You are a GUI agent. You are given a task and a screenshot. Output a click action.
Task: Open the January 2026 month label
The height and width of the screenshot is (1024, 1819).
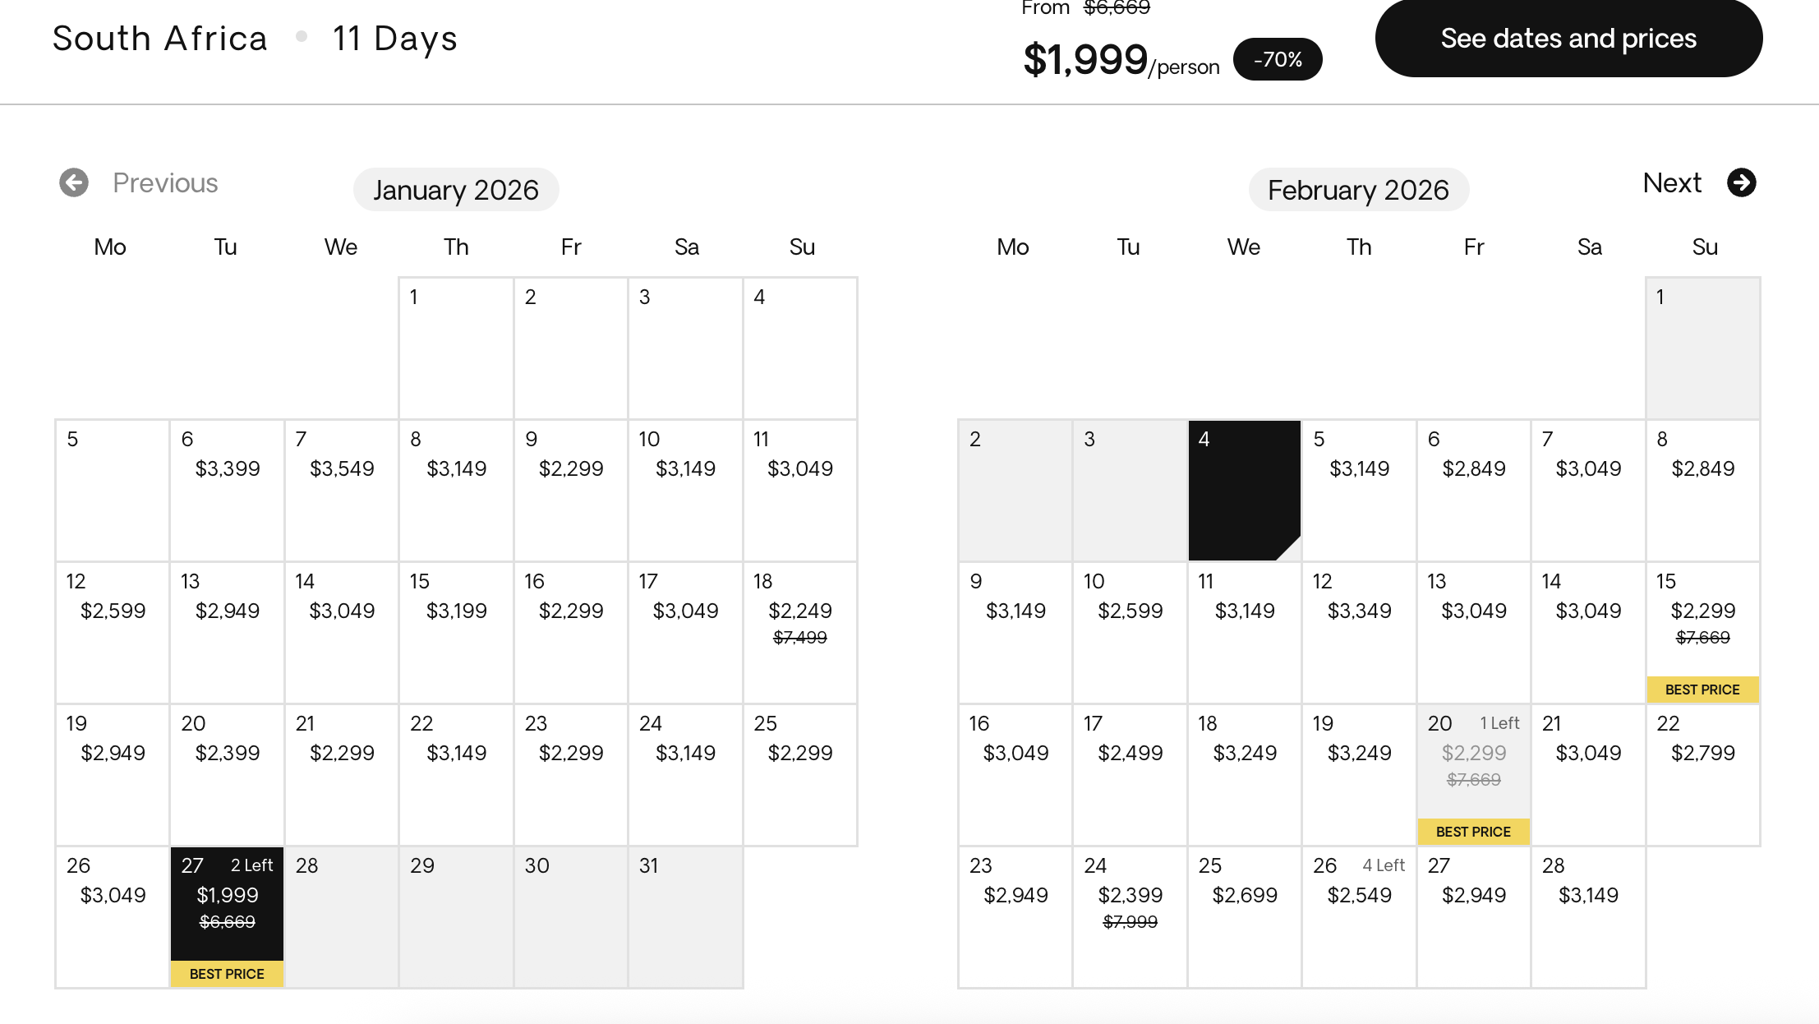tap(456, 190)
